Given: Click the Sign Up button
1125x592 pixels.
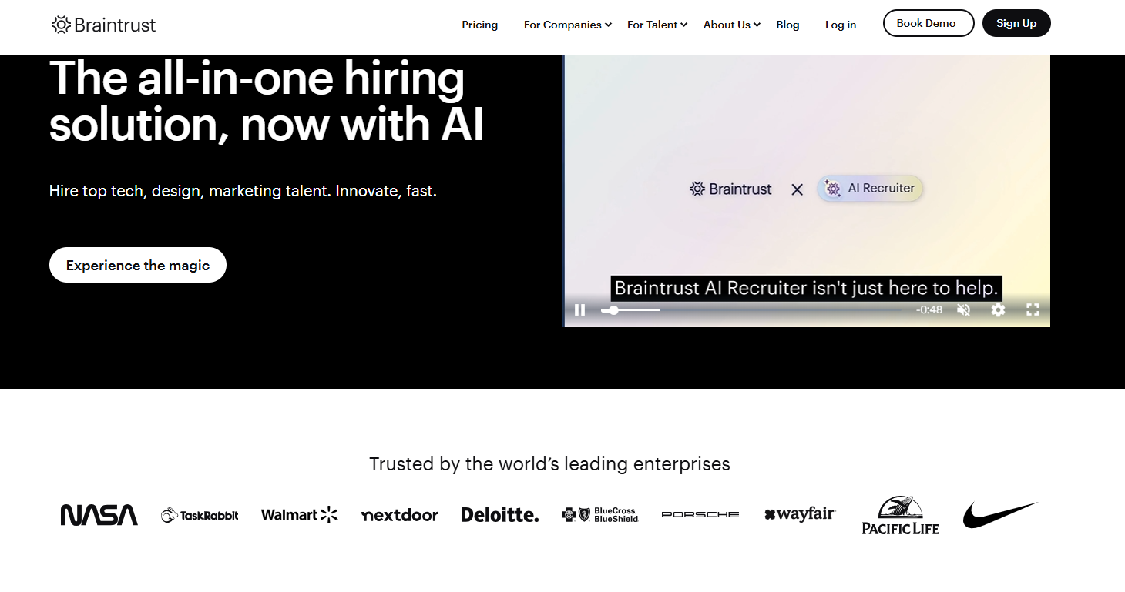Looking at the screenshot, I should [x=1016, y=23].
